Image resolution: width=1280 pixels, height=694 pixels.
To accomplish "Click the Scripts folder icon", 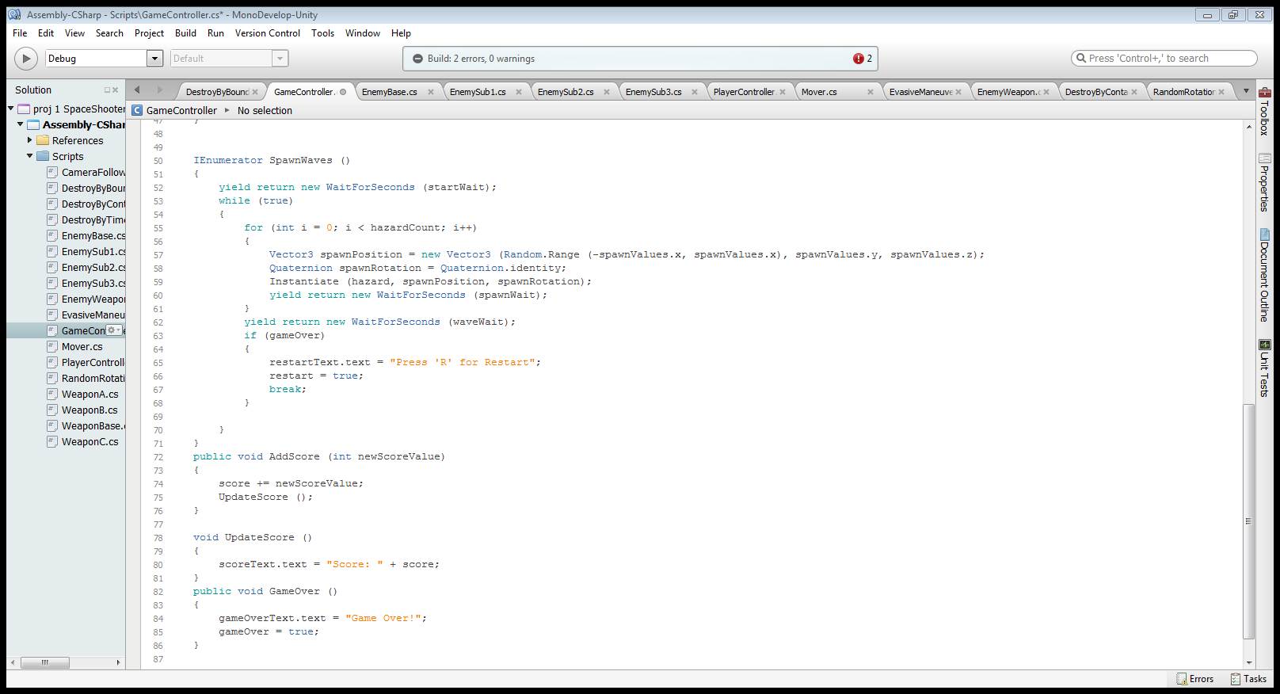I will 43,156.
